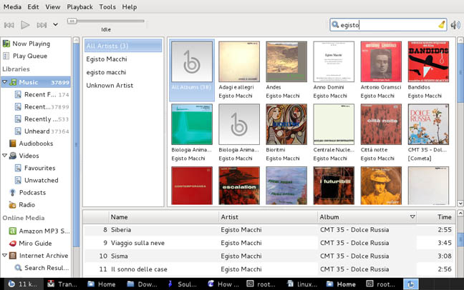Collapse the Videos expander triangle
This screenshot has height=290, width=464.
[x=4, y=155]
